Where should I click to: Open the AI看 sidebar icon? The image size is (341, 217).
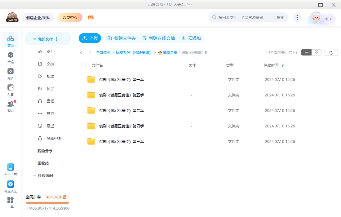click(11, 90)
